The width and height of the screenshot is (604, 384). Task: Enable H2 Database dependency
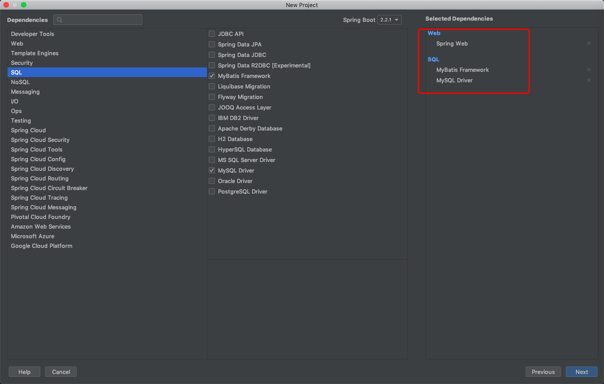point(212,139)
